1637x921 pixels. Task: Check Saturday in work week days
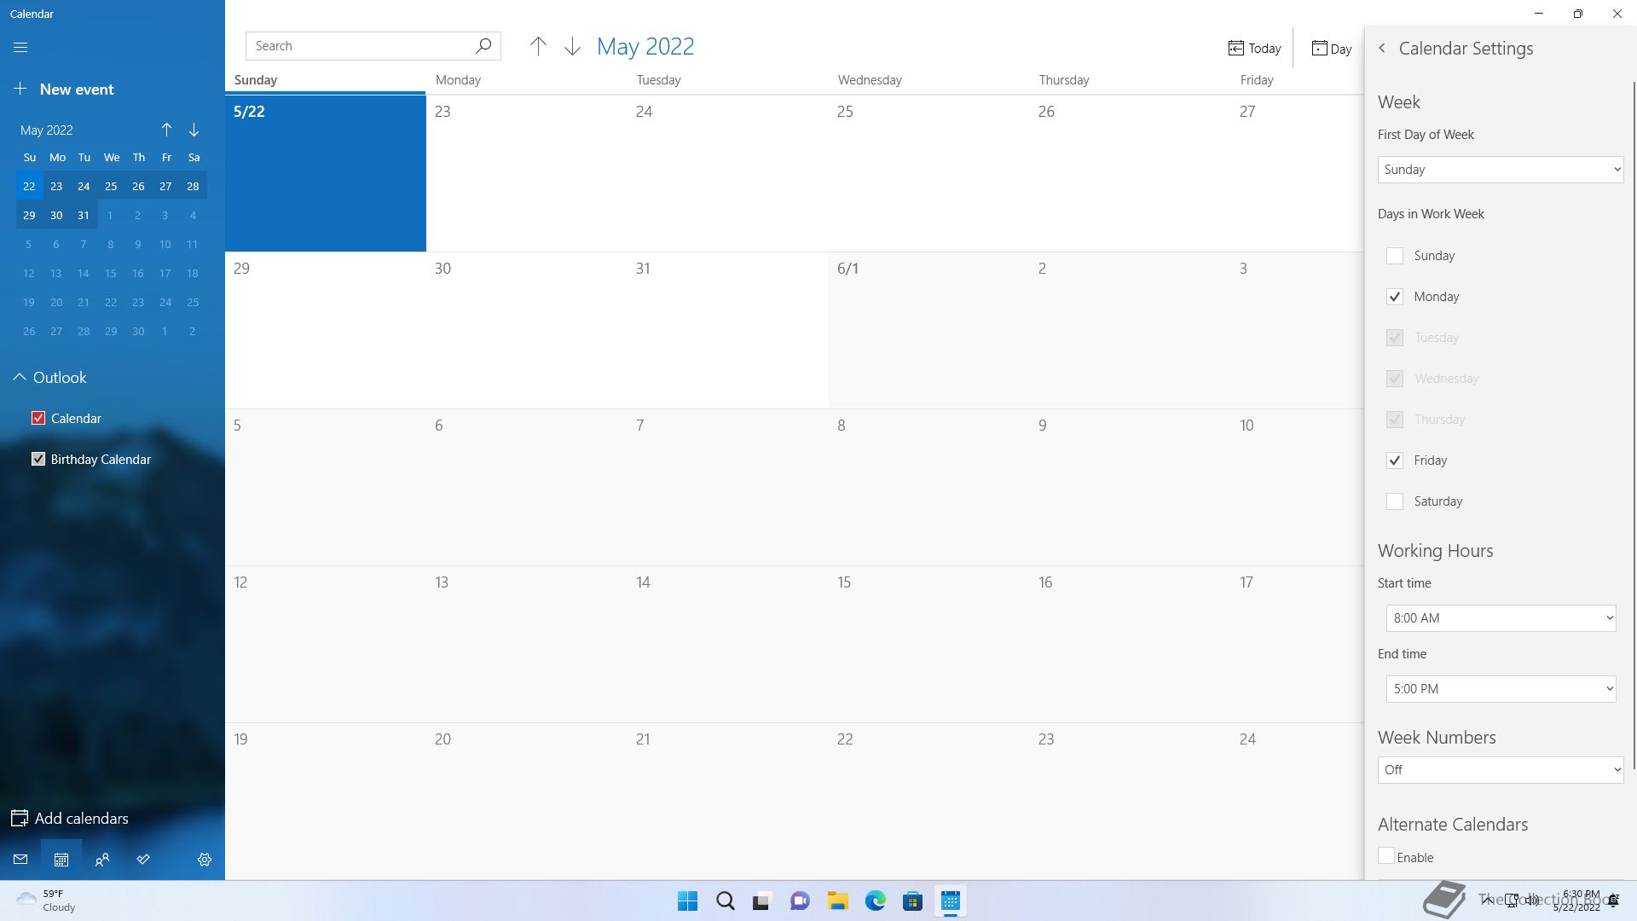(x=1395, y=501)
